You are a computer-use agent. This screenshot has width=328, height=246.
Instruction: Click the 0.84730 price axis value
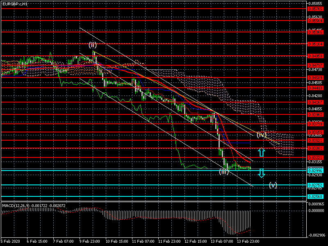tap(315, 69)
